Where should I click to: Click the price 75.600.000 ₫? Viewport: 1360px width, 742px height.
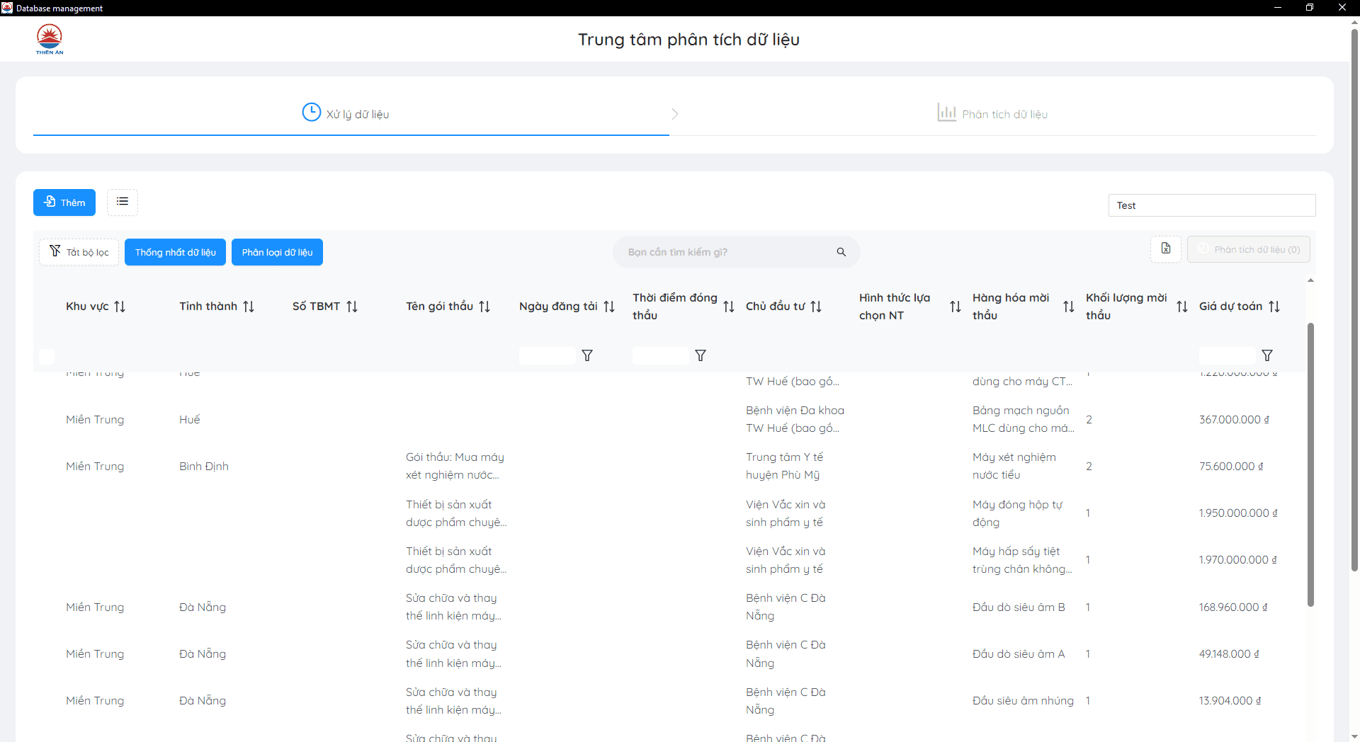pos(1231,466)
